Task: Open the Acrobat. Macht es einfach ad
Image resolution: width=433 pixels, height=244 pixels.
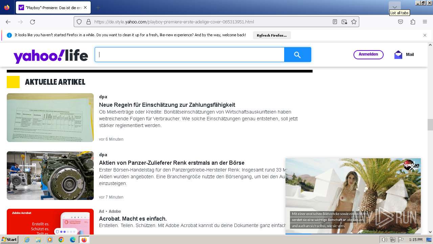Action: (133, 219)
